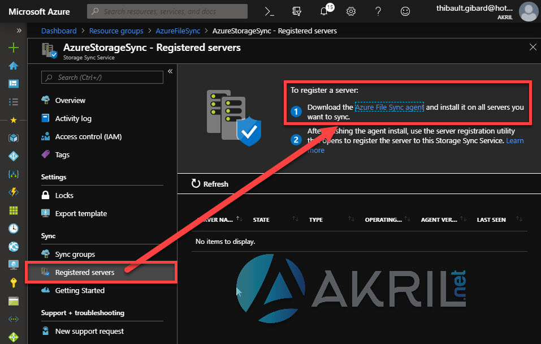The height and width of the screenshot is (344, 541).
Task: Open account menu avatar
Action: pyautogui.click(x=529, y=11)
